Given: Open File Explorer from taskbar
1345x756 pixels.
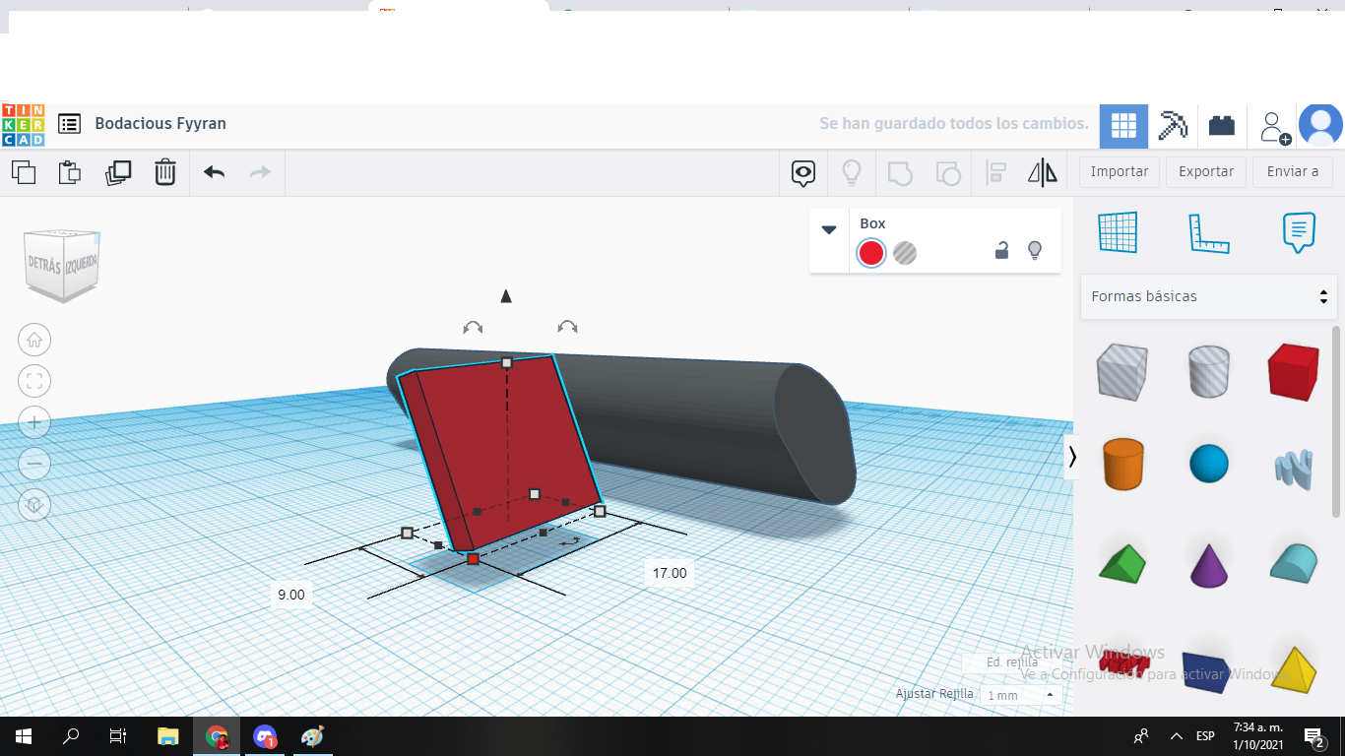Looking at the screenshot, I should point(168,736).
